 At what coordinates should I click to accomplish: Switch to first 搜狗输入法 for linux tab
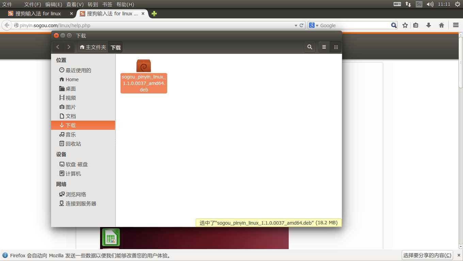tap(38, 14)
